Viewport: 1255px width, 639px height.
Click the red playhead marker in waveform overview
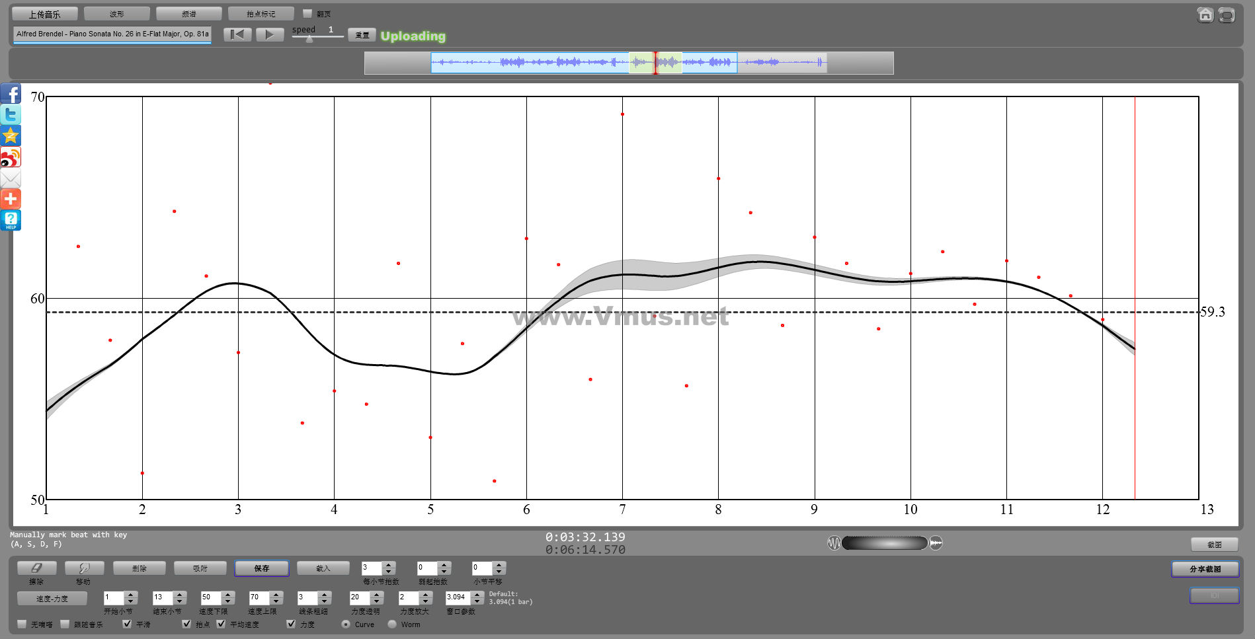click(x=655, y=63)
